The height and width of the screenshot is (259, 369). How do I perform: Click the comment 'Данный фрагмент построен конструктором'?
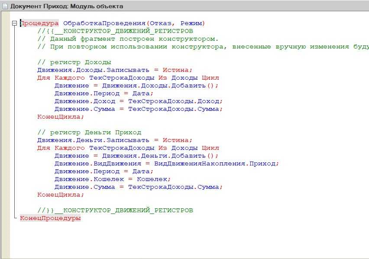[128, 39]
